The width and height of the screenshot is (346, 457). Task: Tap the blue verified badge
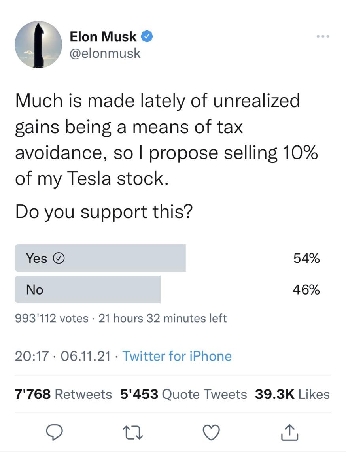(147, 36)
